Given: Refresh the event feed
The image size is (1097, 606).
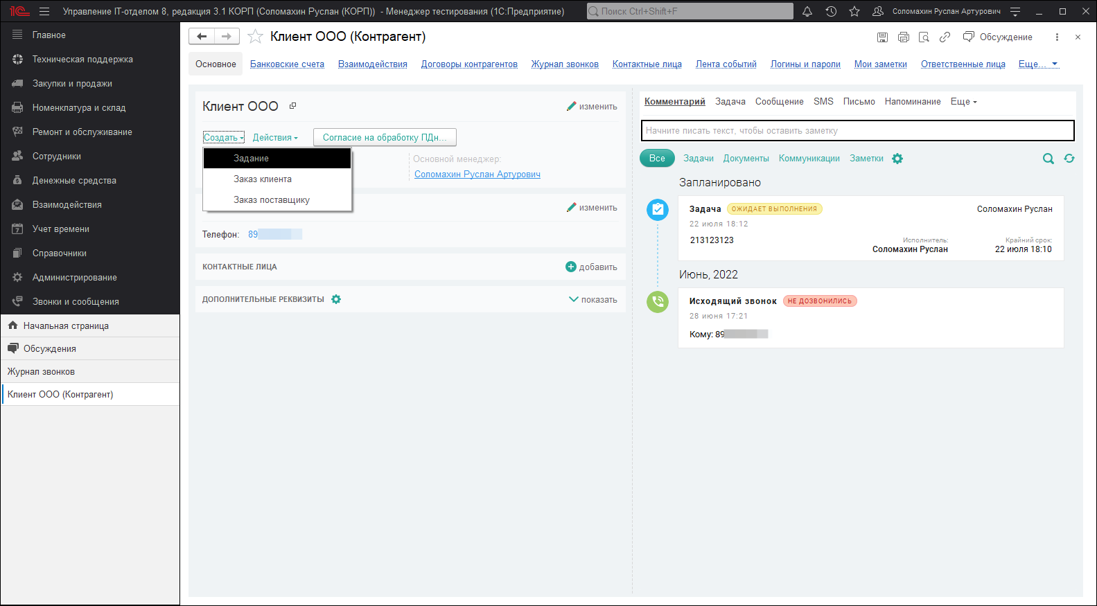Looking at the screenshot, I should coord(1069,159).
